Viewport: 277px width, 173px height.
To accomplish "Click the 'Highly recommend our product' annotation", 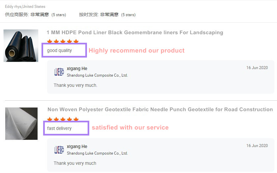I will click(x=136, y=51).
